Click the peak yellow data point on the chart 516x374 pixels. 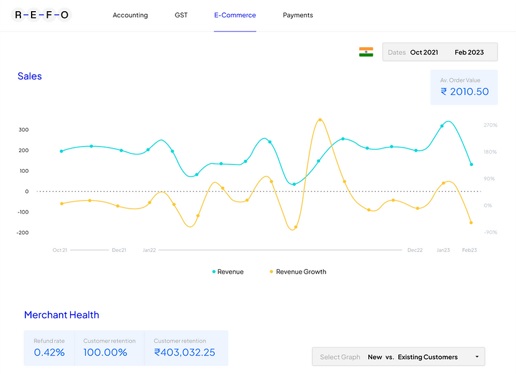coord(321,119)
